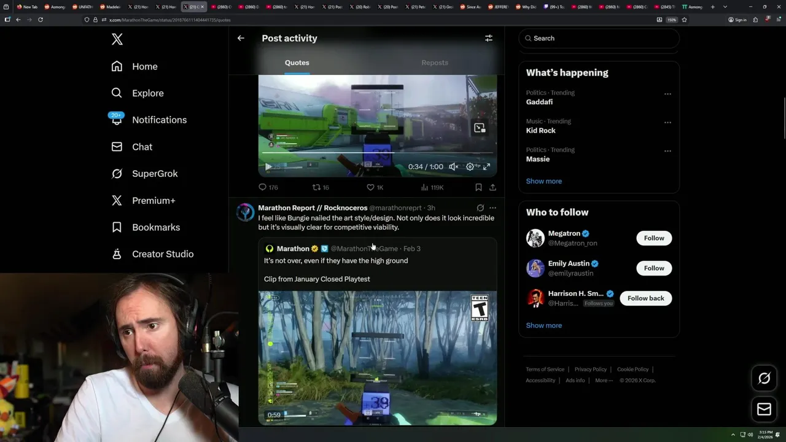Open Marathon Report // Rocknoceros profile name
This screenshot has width=786, height=442.
(313, 208)
